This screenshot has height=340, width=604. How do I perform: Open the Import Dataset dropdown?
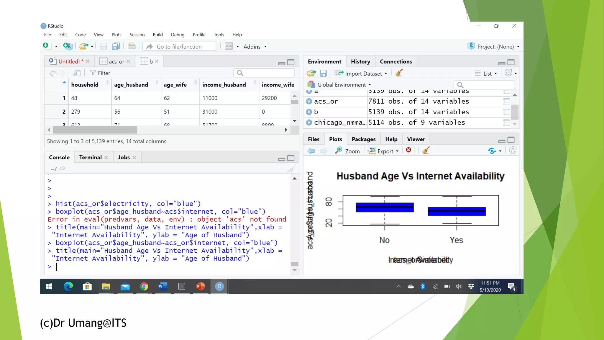coord(361,73)
